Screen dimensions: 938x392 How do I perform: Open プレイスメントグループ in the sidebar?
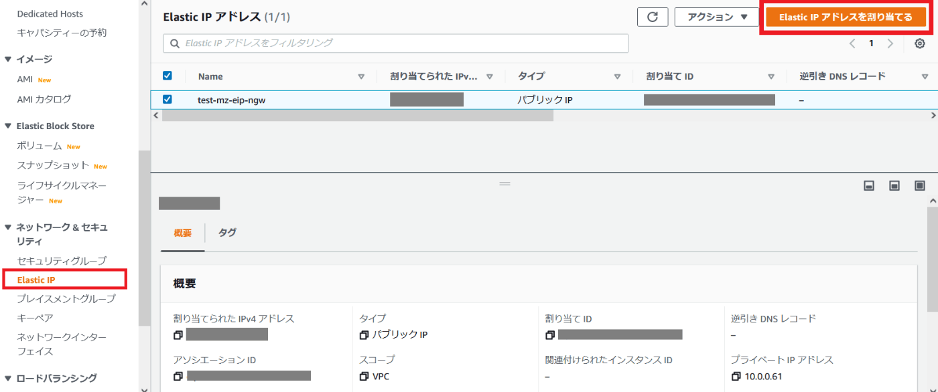(66, 299)
